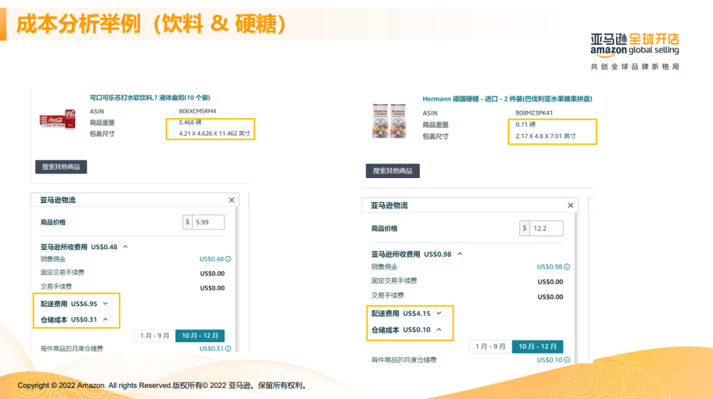Click the Coca-Cola product thumbnail
This screenshot has height=399, width=713.
57,119
